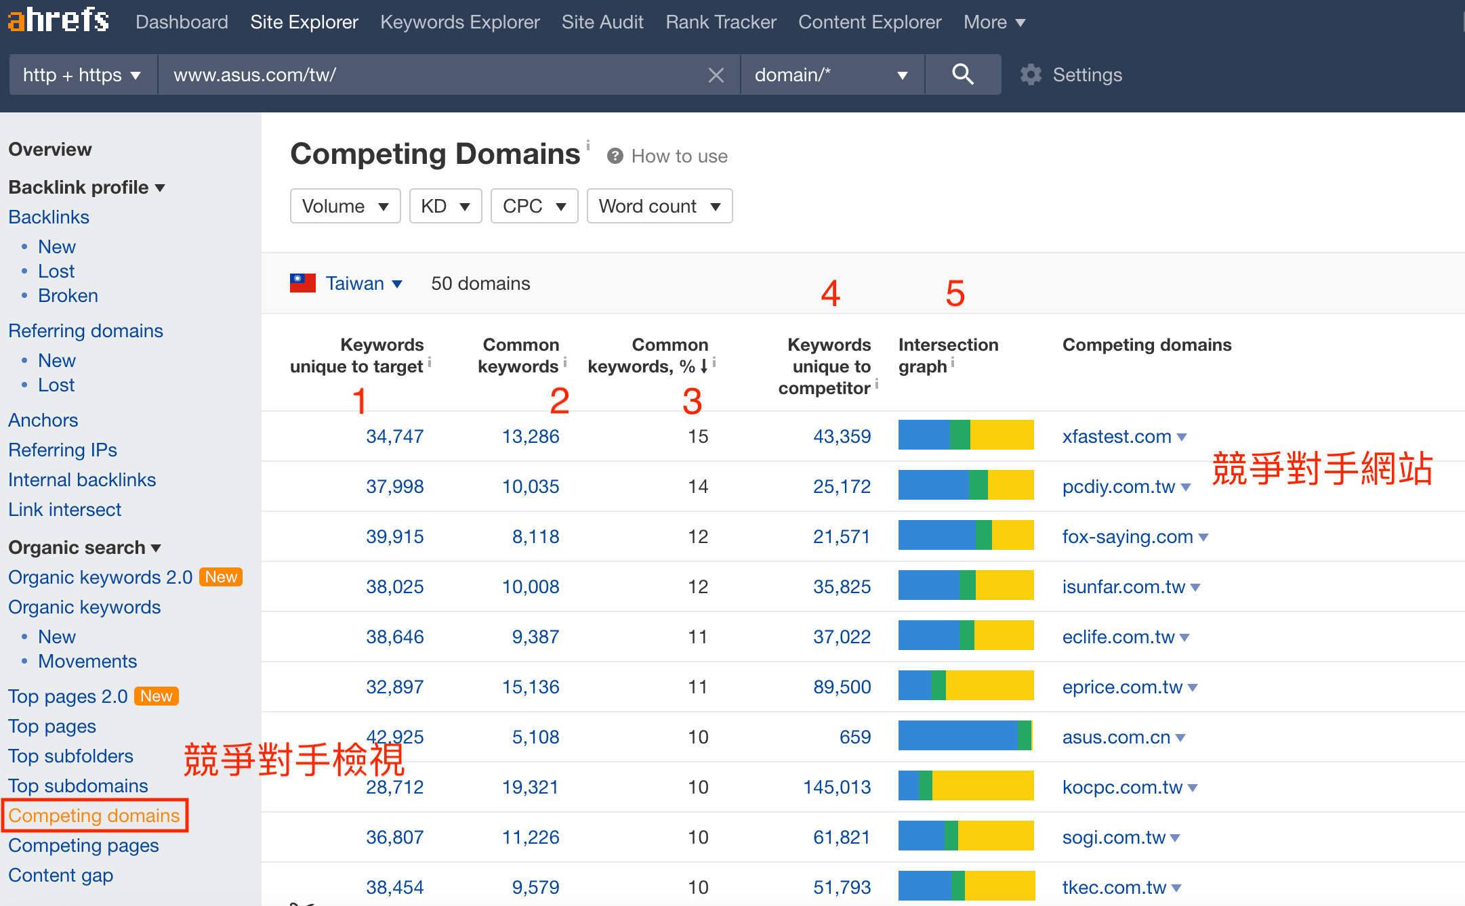This screenshot has height=906, width=1465.
Task: Clear the URL field with X icon
Action: [716, 75]
